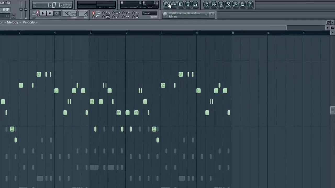
Task: Select the A6 note near bar 3
Action: click(39, 74)
